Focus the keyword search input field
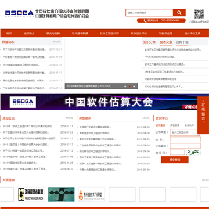Screen dimensions: 209x209 (149, 13)
